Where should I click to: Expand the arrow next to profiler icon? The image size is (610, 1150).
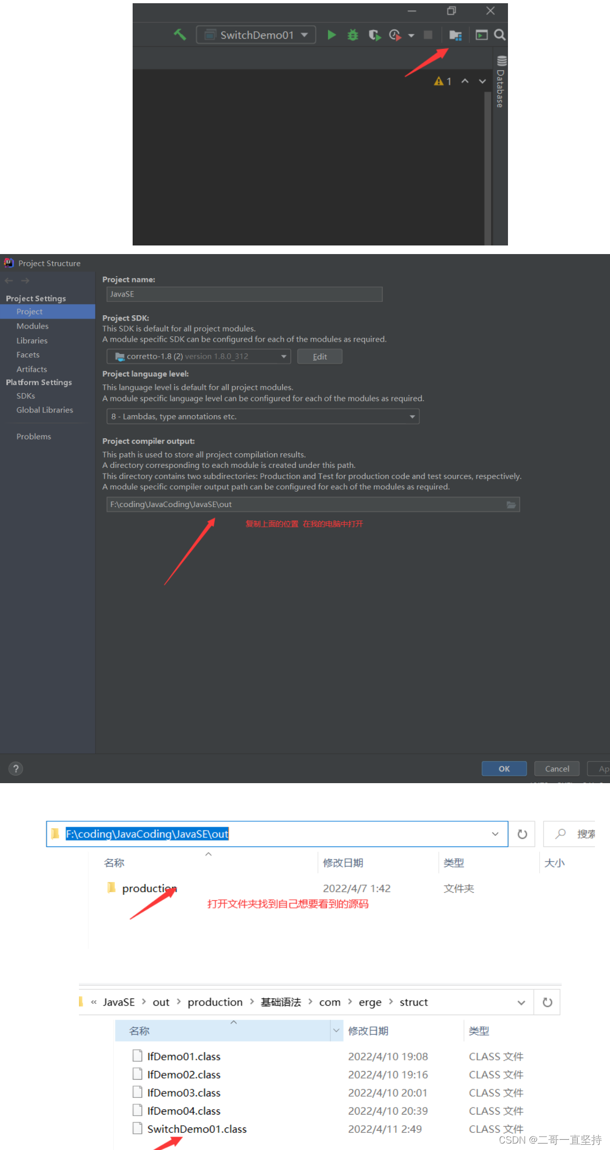411,35
